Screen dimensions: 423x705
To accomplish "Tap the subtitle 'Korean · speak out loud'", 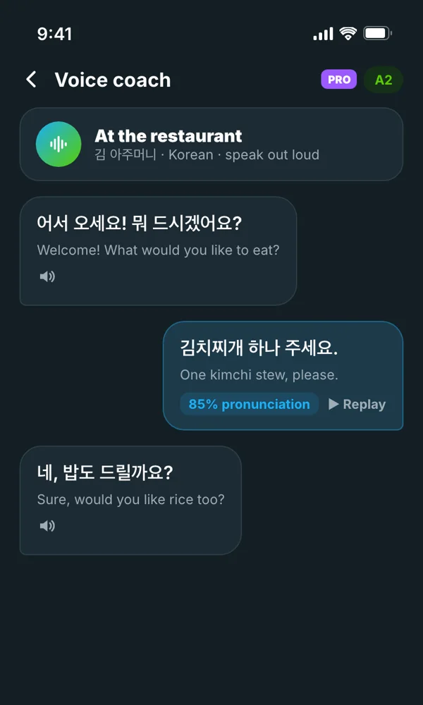I will click(x=244, y=154).
